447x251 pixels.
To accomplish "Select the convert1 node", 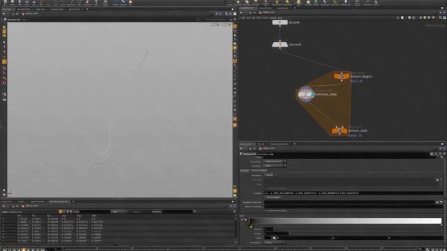I will (280, 45).
